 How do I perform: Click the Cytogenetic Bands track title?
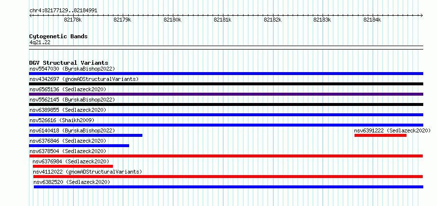coord(58,36)
